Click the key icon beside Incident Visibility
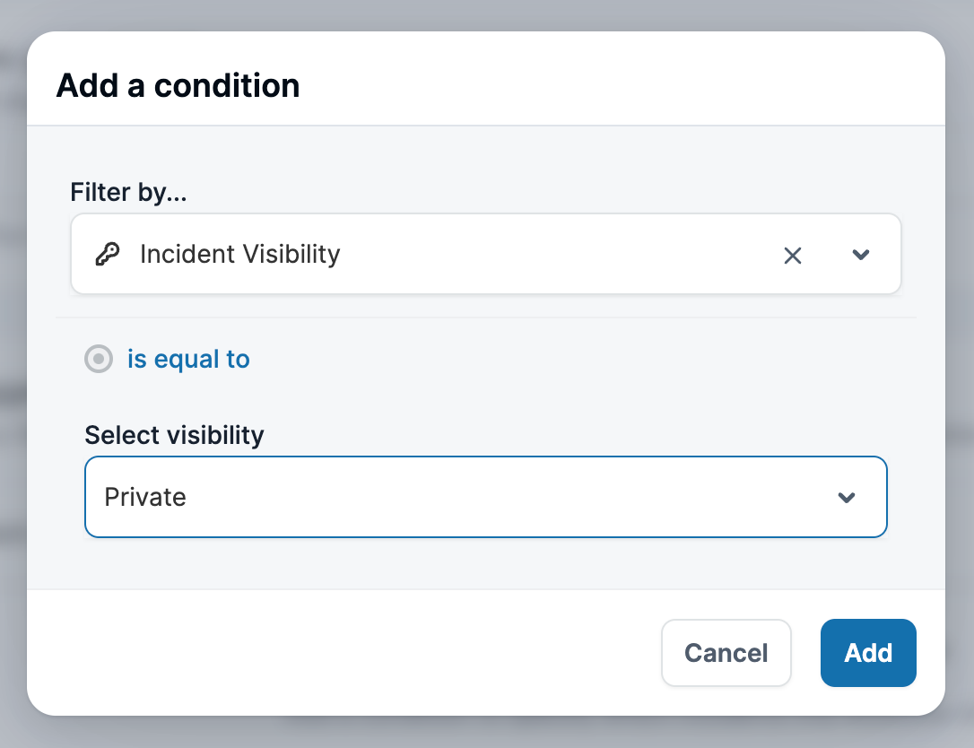The image size is (974, 748). 108,254
